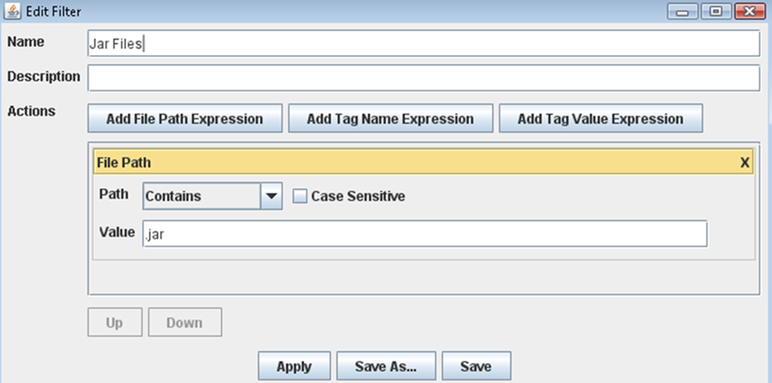Screen dimensions: 772x383
Task: Maximize the Edit Filter window
Action: pyautogui.click(x=716, y=11)
